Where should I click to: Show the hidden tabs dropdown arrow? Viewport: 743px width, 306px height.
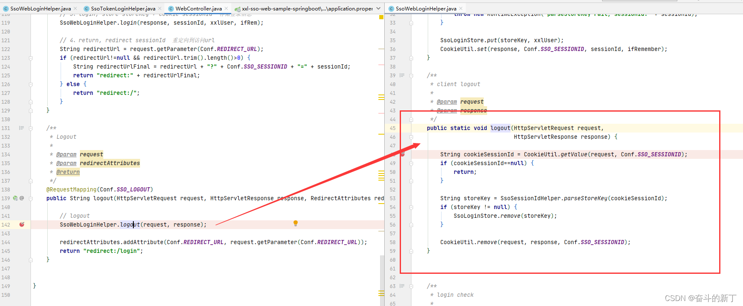click(x=378, y=8)
